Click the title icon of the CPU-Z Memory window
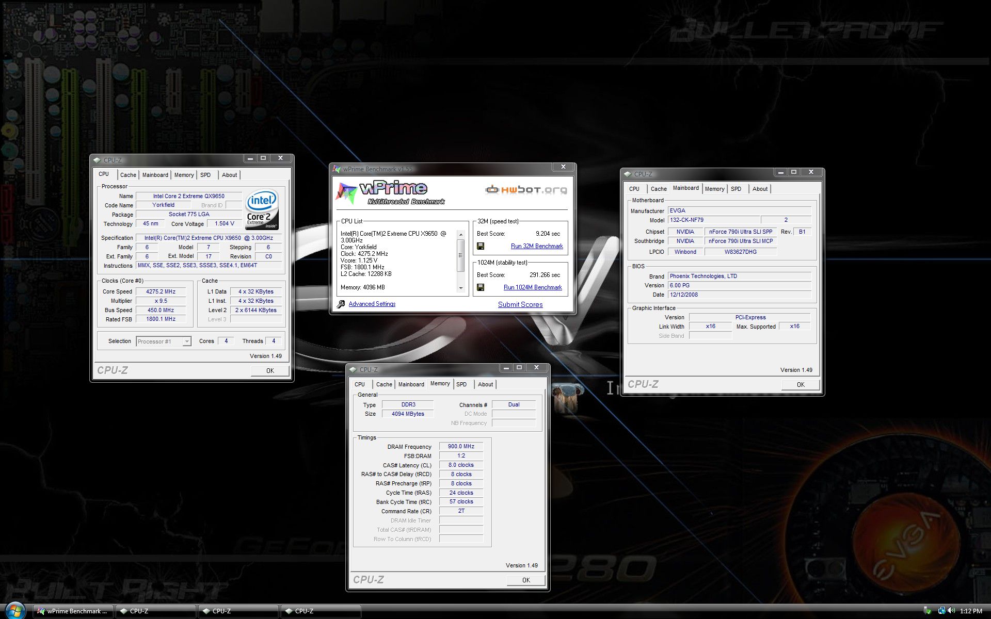The width and height of the screenshot is (991, 619). (x=353, y=369)
